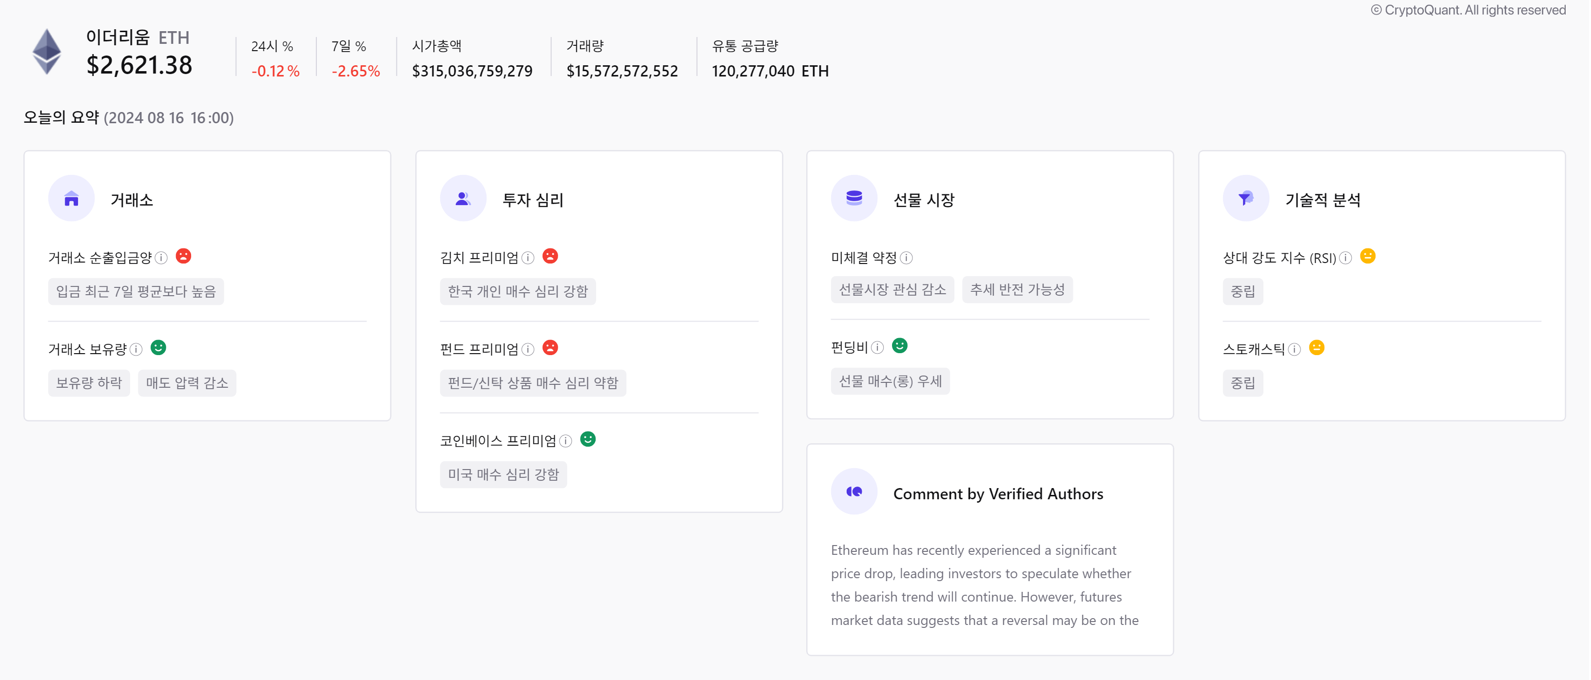Click green smiley beside 코인베이스 프리미엄
Image resolution: width=1591 pixels, height=680 pixels.
[x=588, y=439]
